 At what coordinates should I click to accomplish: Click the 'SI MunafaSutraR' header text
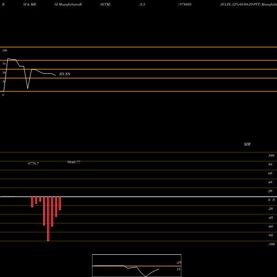68,4
